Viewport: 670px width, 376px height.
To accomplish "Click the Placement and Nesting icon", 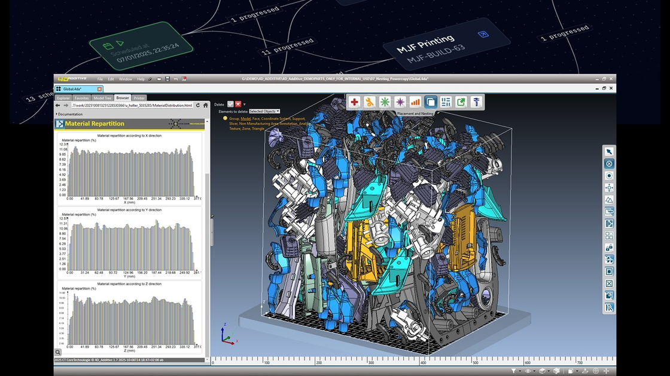I will click(431, 102).
